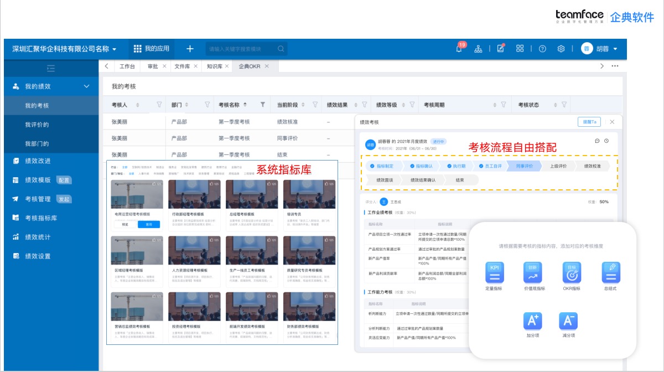
Task: Click 应用 on the 电商运营经理 template
Action: point(148,224)
